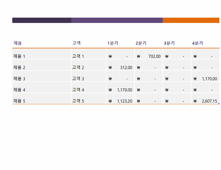Viewport: 221px width, 170px height.
Task: Select 1,170.00 in the 4분기 column
Action: coord(210,79)
